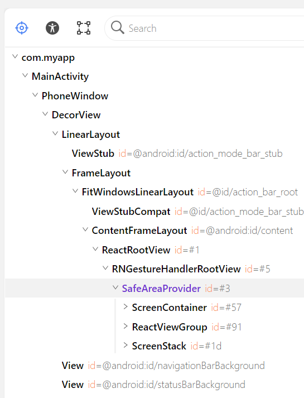Select the View statusBarBackground item
304x398 pixels.
153,385
